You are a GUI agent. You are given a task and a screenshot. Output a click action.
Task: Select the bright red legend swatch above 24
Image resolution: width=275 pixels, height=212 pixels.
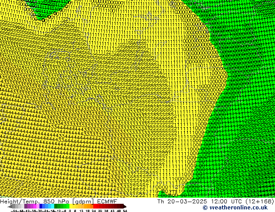click(95, 206)
